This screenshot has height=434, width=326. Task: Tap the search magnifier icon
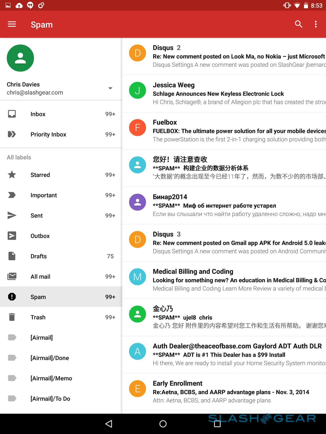point(298,24)
